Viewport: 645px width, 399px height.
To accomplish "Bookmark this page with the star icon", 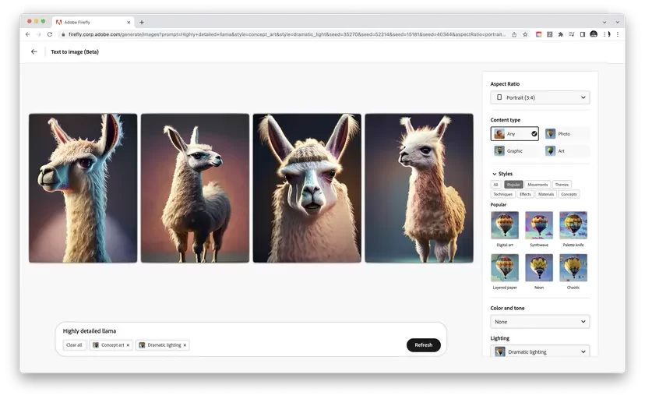I will coord(525,34).
